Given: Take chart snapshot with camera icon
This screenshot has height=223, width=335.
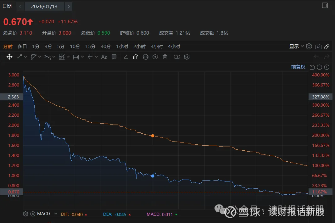Looking at the screenshot, I should coord(318,47).
